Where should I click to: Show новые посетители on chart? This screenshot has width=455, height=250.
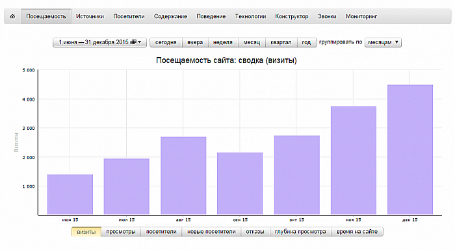click(211, 232)
